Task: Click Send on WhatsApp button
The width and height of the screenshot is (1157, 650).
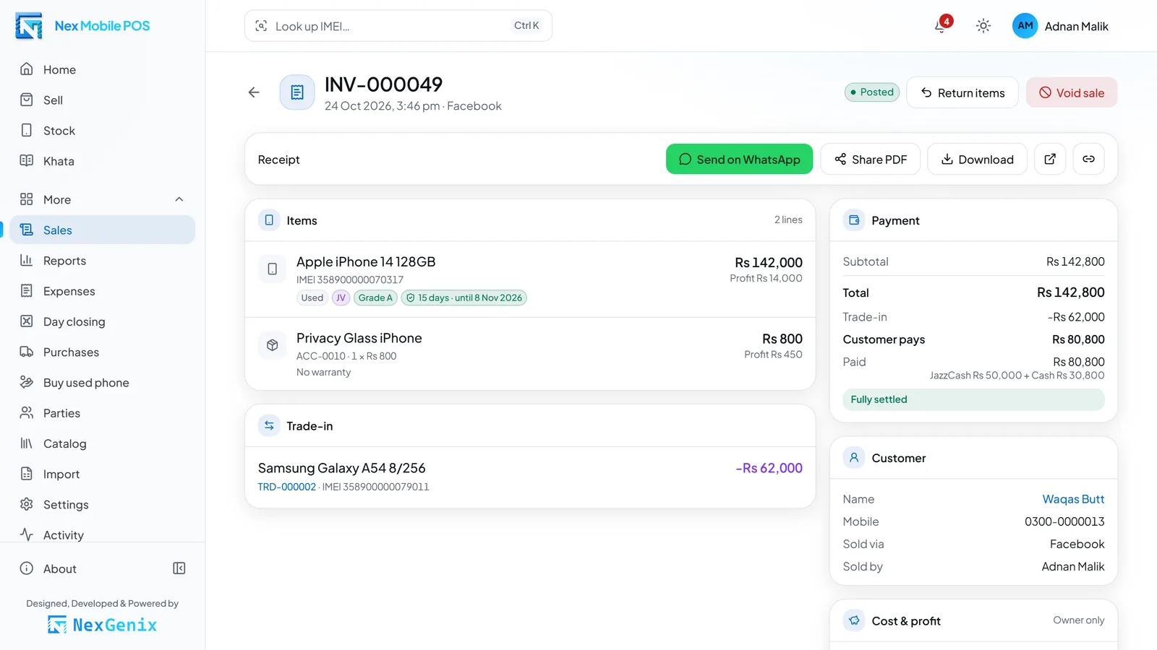Action: 739,159
